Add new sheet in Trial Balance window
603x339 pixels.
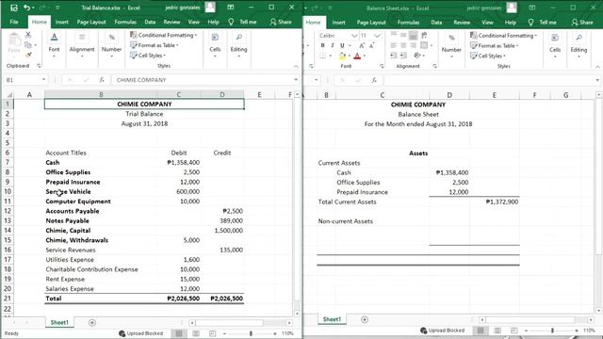(92, 322)
